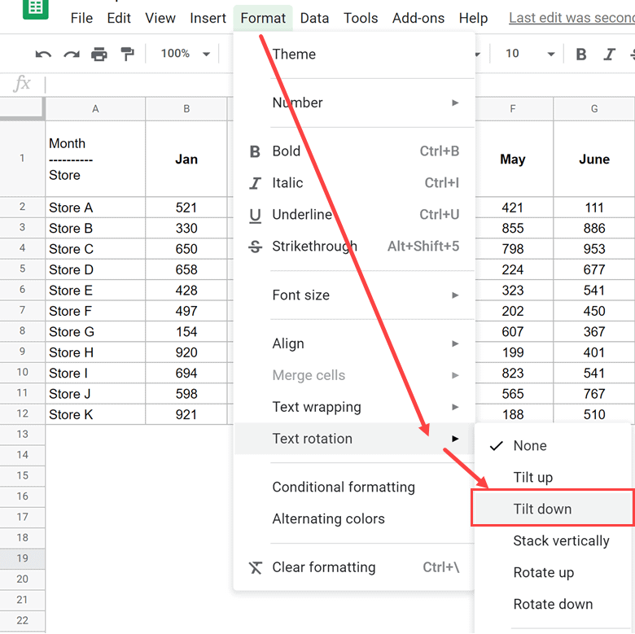This screenshot has width=635, height=634.
Task: Click the Redo arrow icon
Action: click(72, 54)
